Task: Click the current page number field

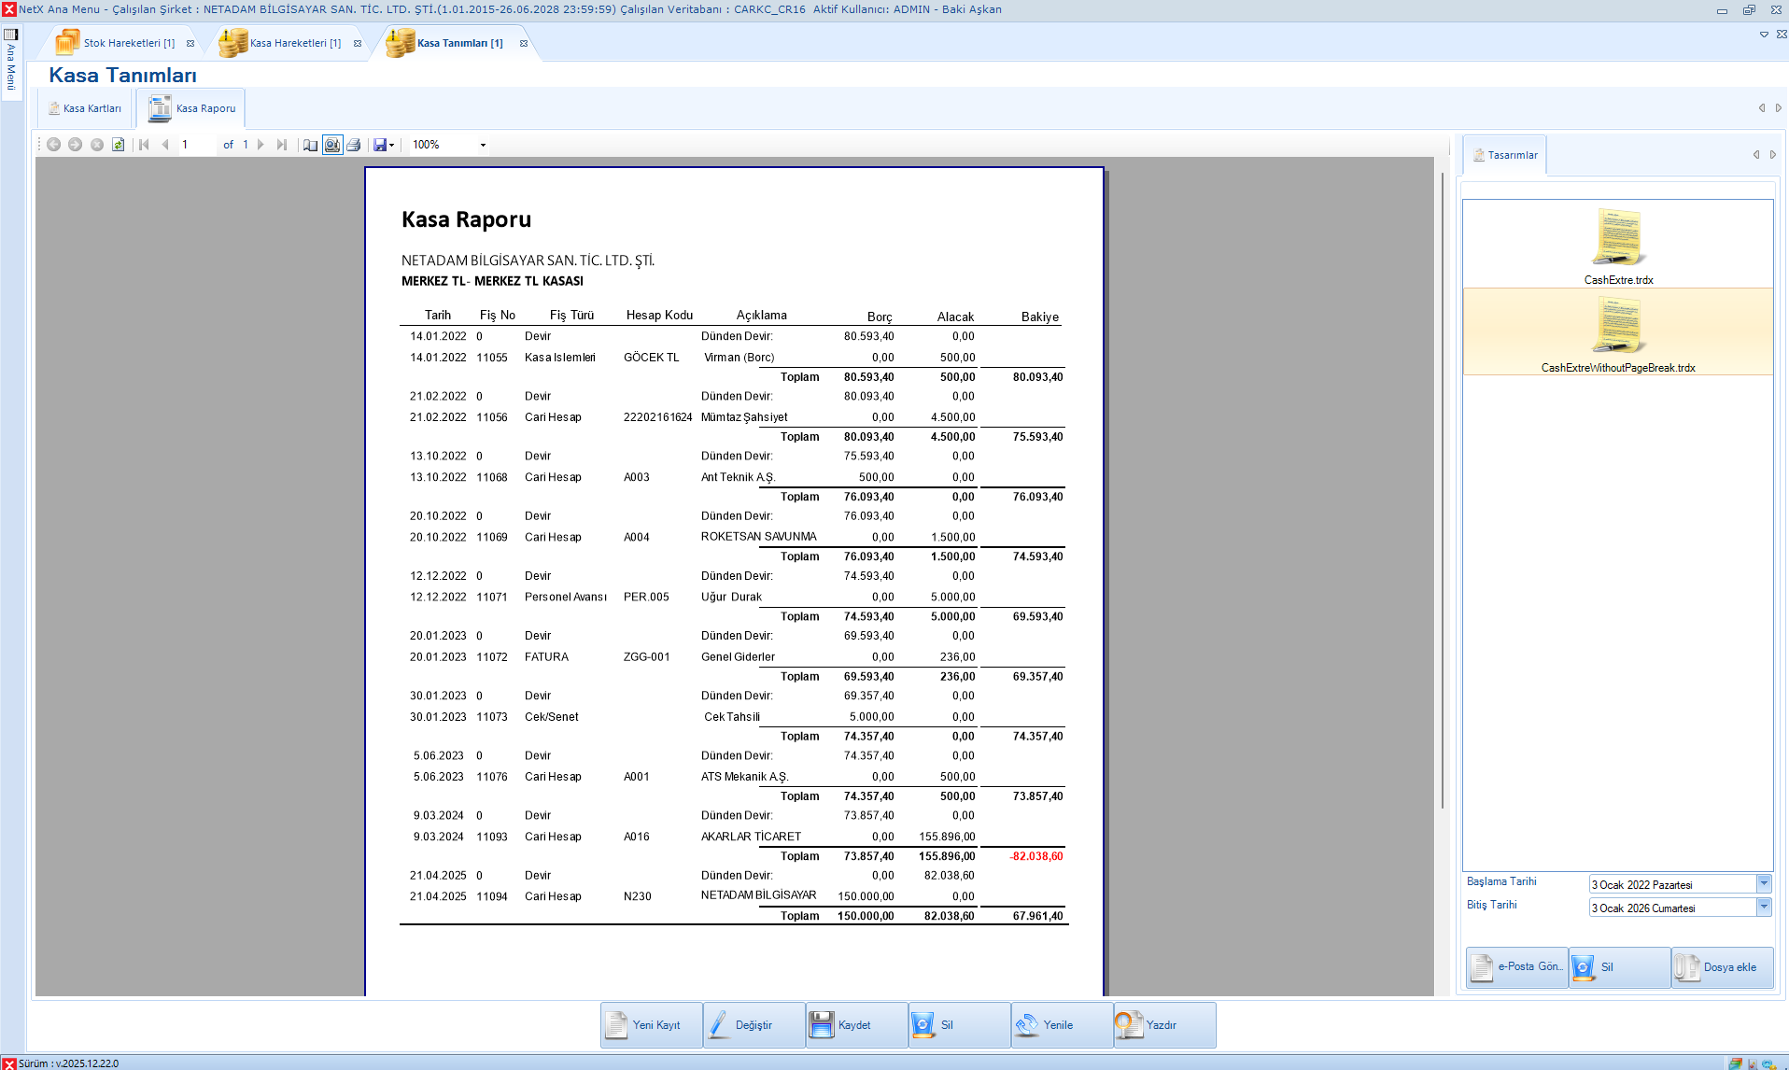Action: [x=196, y=145]
